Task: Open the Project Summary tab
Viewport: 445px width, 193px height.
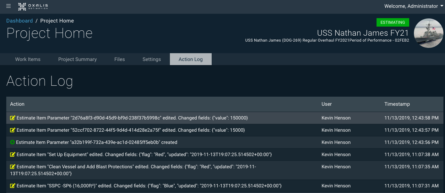Action: pos(77,59)
